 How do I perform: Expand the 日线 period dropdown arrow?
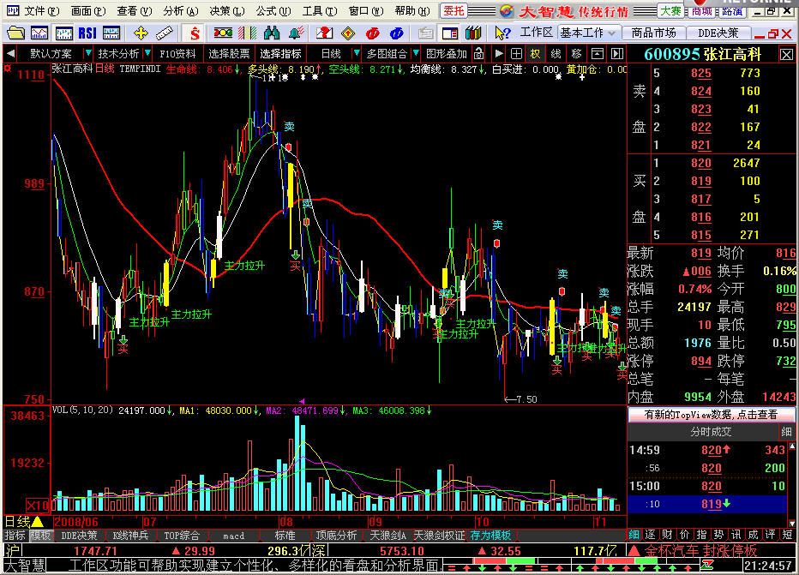(x=356, y=53)
